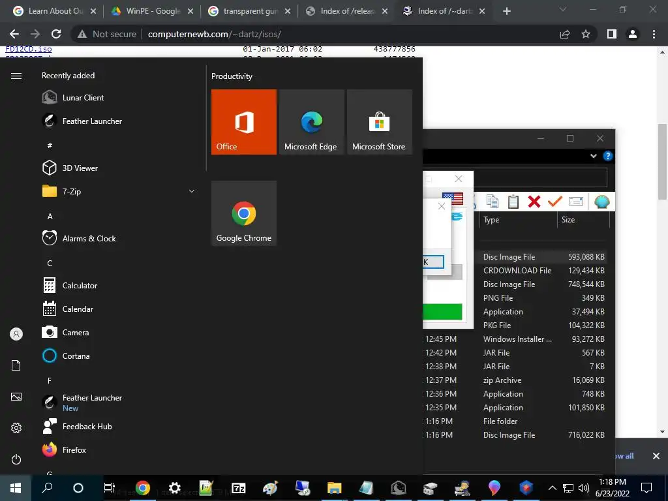Reload the current page
668x501 pixels.
pos(56,34)
